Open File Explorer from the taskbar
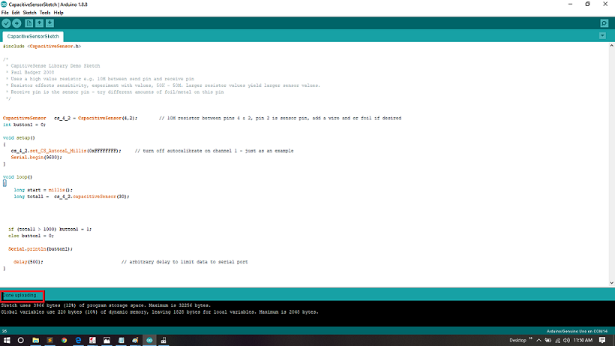The image size is (615, 346). point(36,340)
